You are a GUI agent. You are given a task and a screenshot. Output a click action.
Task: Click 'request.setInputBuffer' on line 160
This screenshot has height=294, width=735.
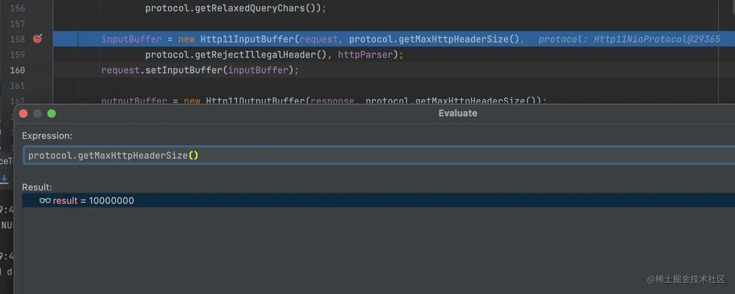[162, 70]
